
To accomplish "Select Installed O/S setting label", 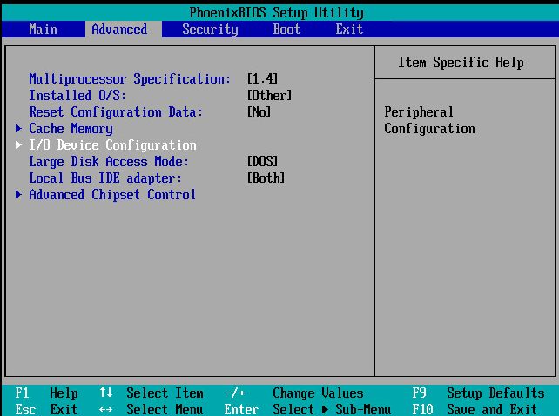I will 77,95.
